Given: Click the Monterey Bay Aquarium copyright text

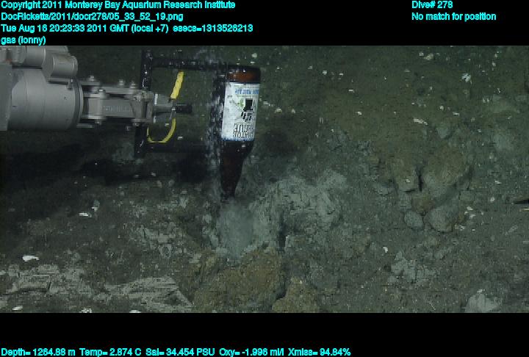Looking at the screenshot, I should tap(118, 4).
